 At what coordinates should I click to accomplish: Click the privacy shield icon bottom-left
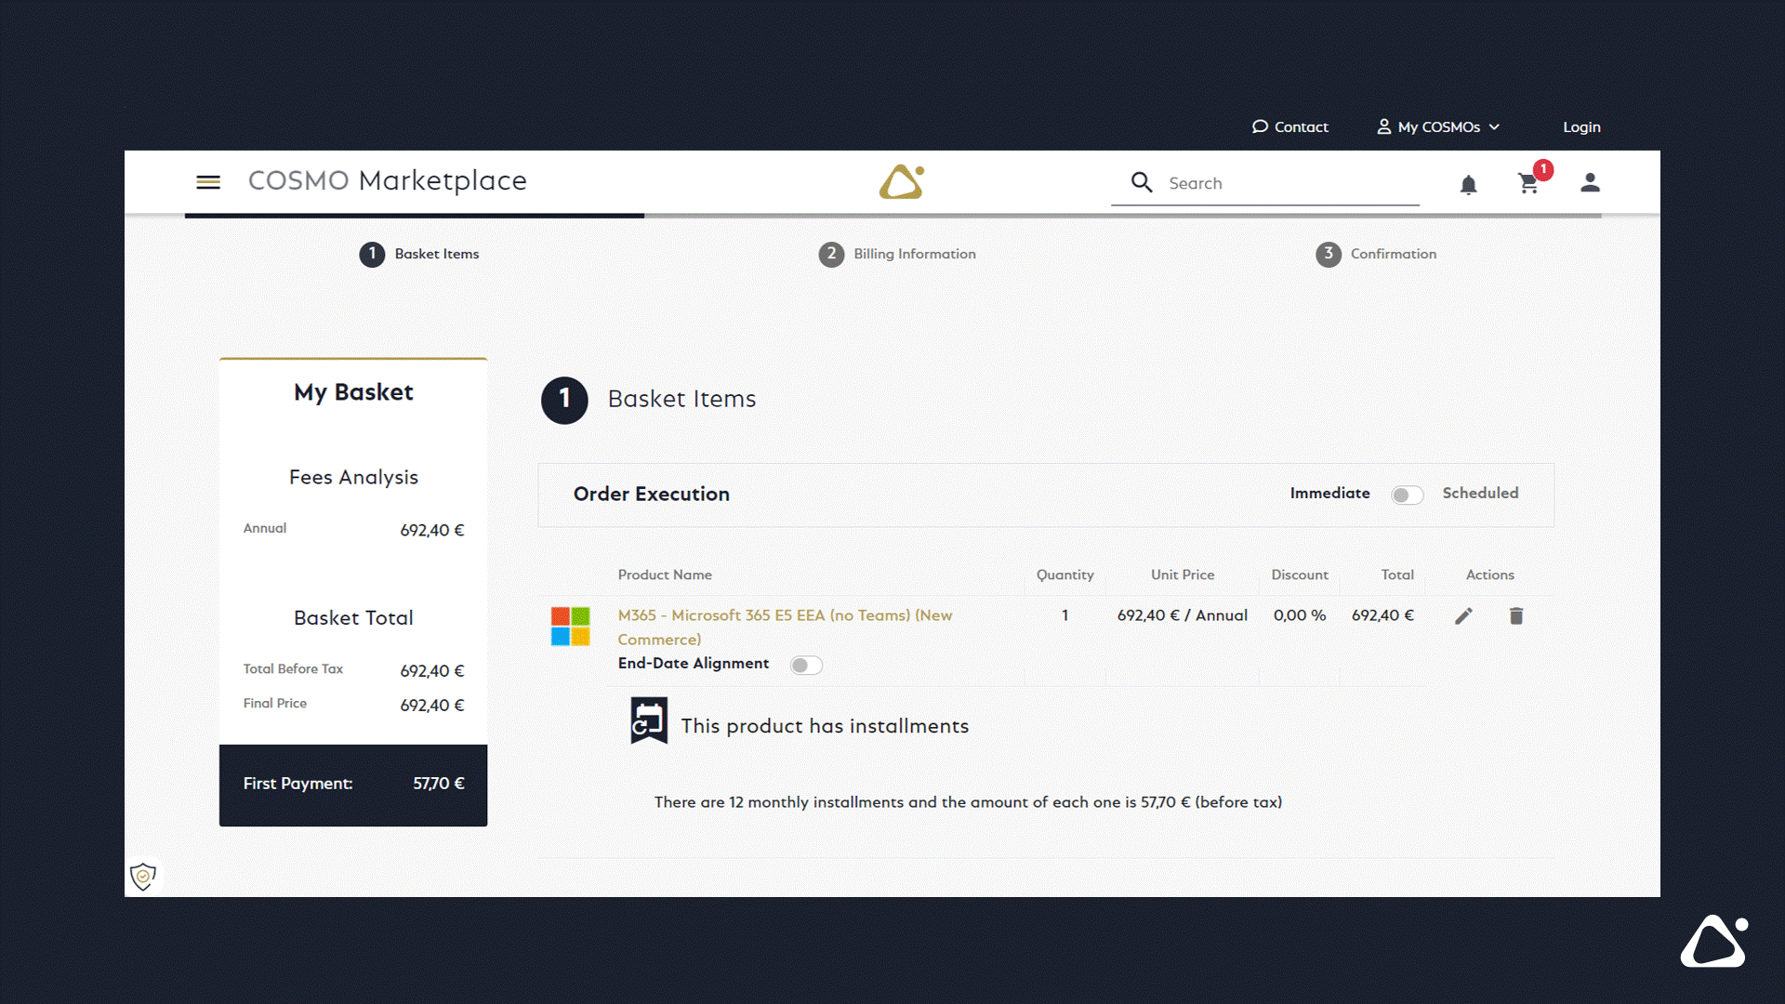tap(145, 877)
